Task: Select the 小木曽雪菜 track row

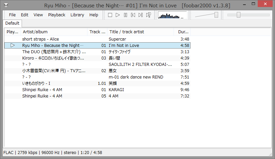Action: [97, 71]
